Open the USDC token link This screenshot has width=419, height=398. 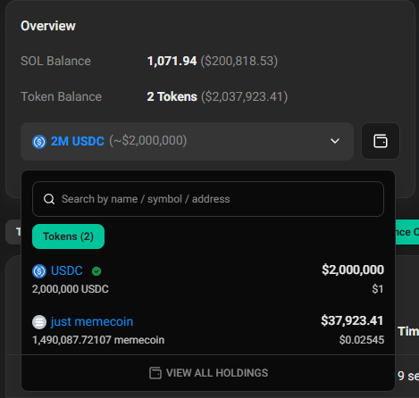coord(67,270)
